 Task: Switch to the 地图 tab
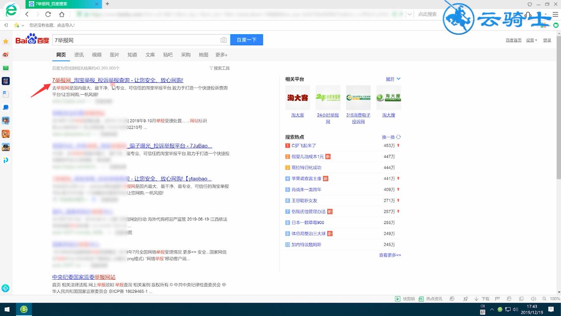[x=203, y=55]
